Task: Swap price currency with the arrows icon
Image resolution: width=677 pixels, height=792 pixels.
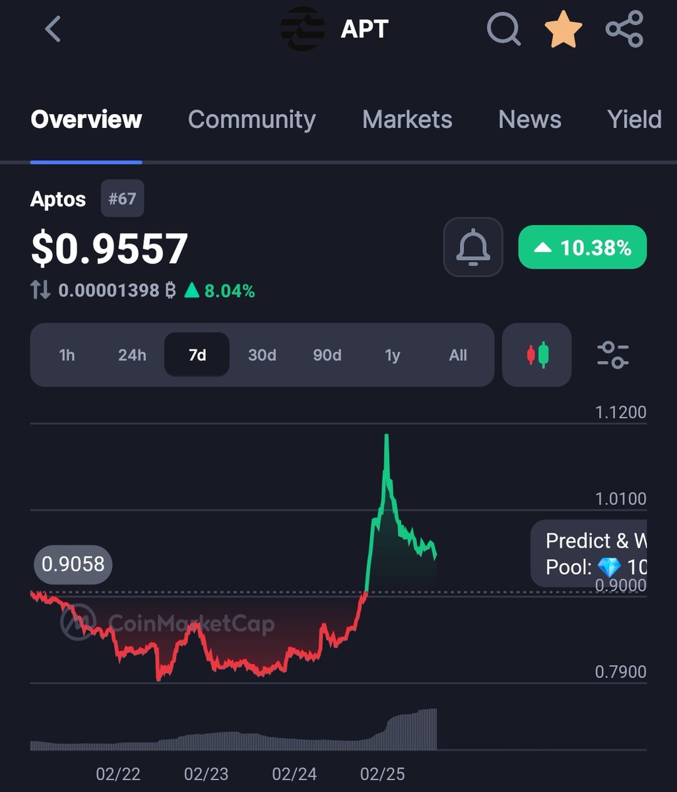Action: 40,290
